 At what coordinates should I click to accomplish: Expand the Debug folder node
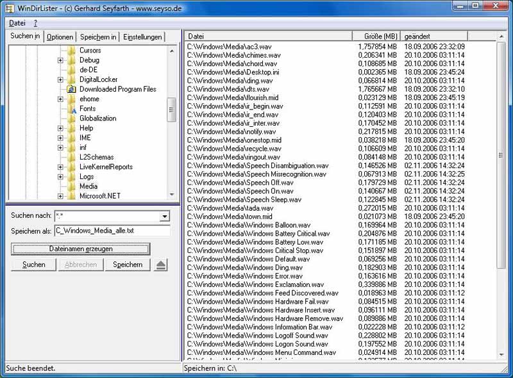(60, 60)
